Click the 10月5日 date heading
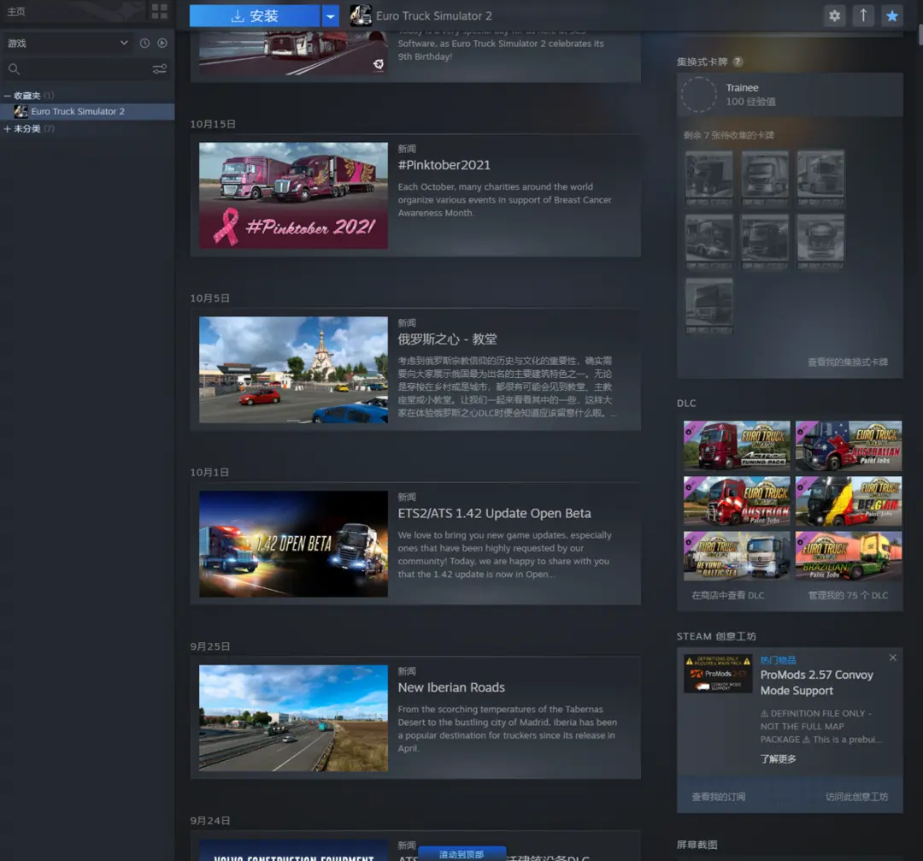The width and height of the screenshot is (923, 861). click(209, 298)
